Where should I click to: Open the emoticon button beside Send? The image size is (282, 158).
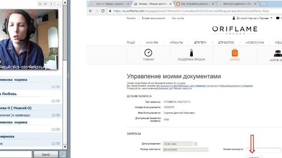(x=63, y=154)
